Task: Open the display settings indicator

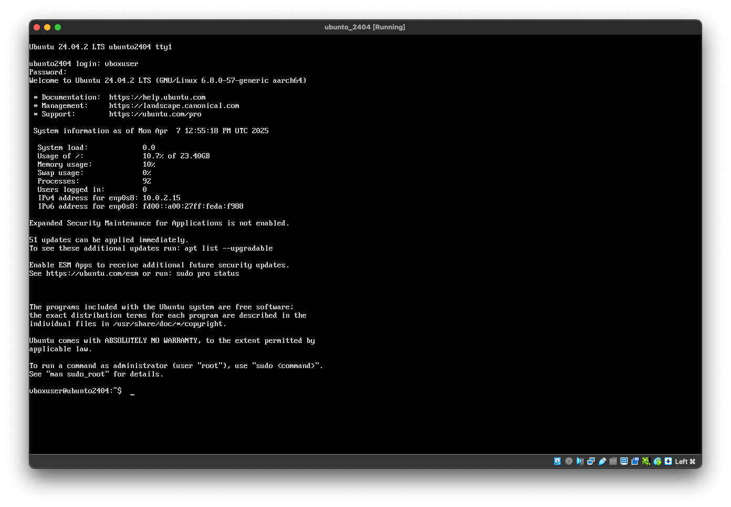Action: 624,461
